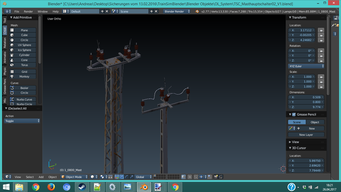The image size is (341, 192).
Task: Select Object as Grease Pencil source
Action: click(315, 122)
